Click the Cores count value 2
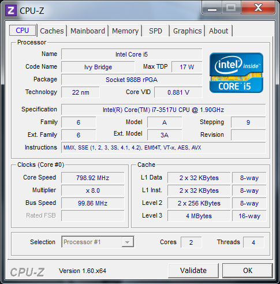The image size is (280, 284). click(x=191, y=242)
